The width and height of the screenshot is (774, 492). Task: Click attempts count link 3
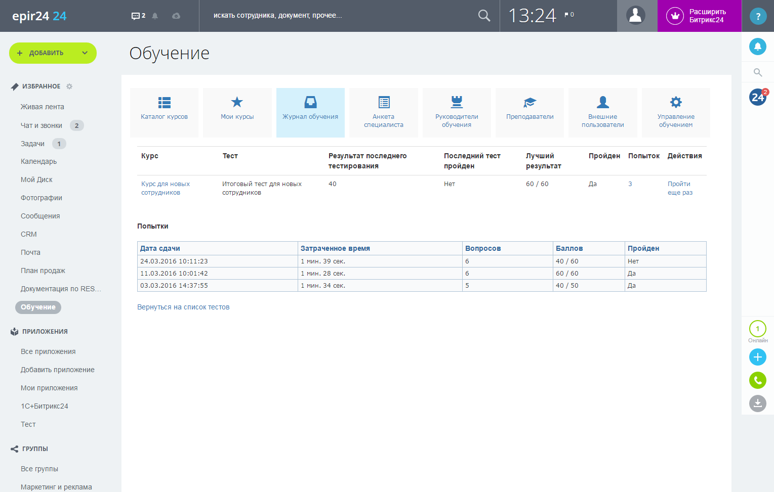[x=630, y=184]
